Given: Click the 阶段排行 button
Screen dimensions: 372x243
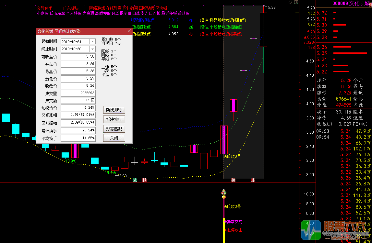Looking at the screenshot, I should pos(114,110).
